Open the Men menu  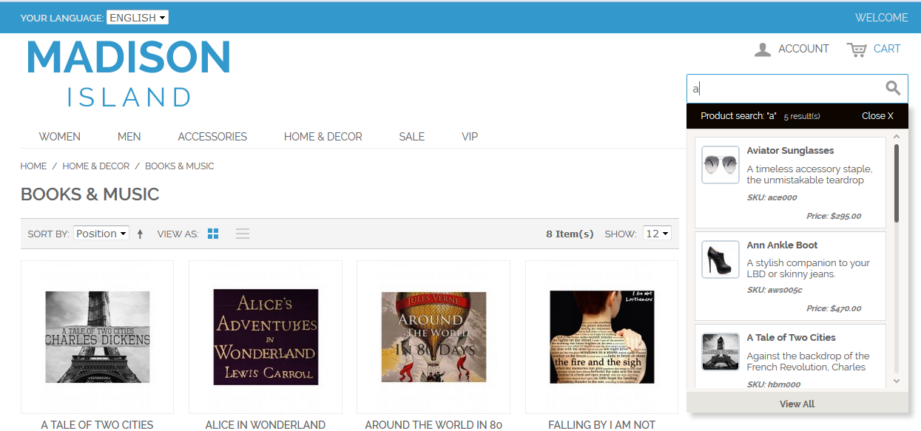click(129, 137)
